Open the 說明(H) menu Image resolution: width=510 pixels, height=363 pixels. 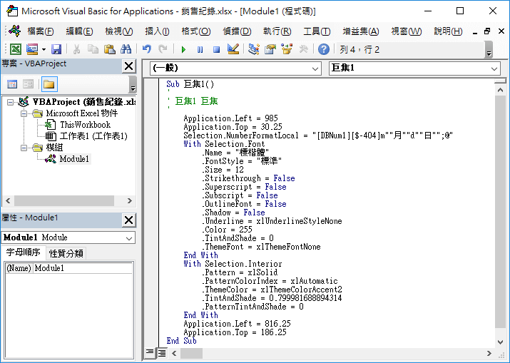click(x=448, y=31)
